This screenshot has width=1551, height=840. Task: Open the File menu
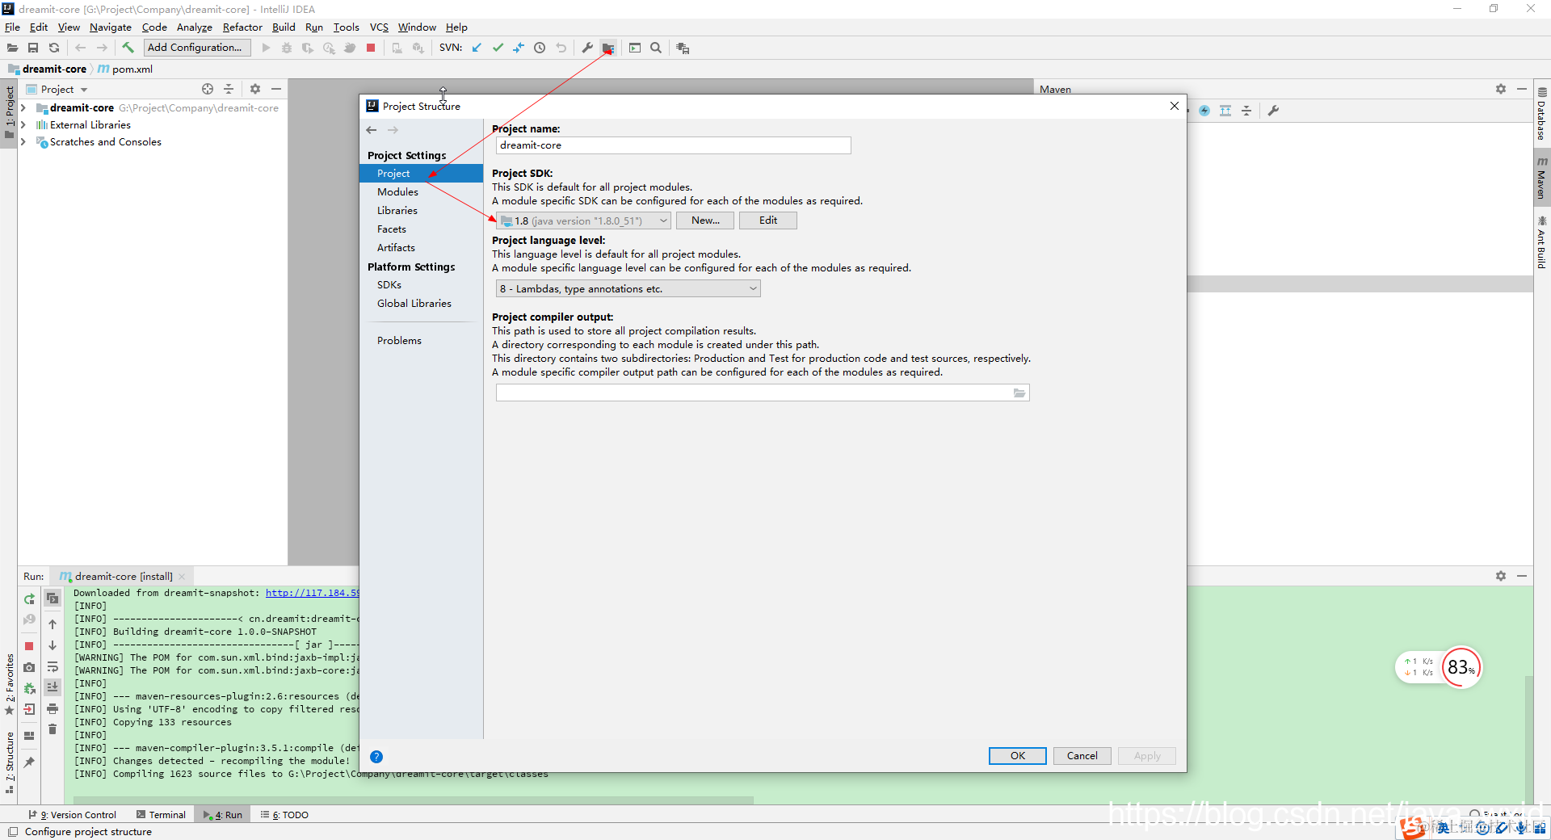[x=12, y=27]
